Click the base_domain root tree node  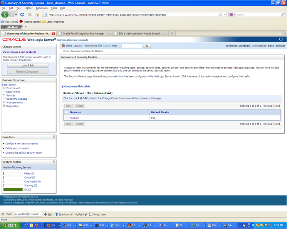click(9, 85)
